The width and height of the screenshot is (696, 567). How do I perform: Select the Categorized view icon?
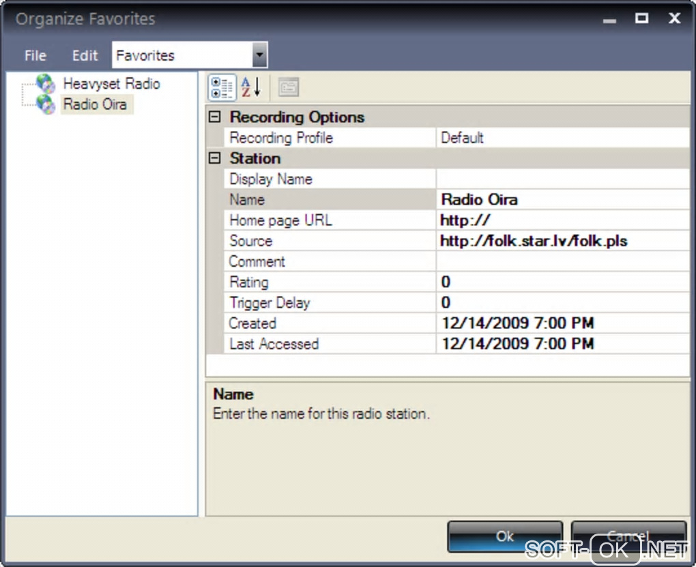pos(222,87)
